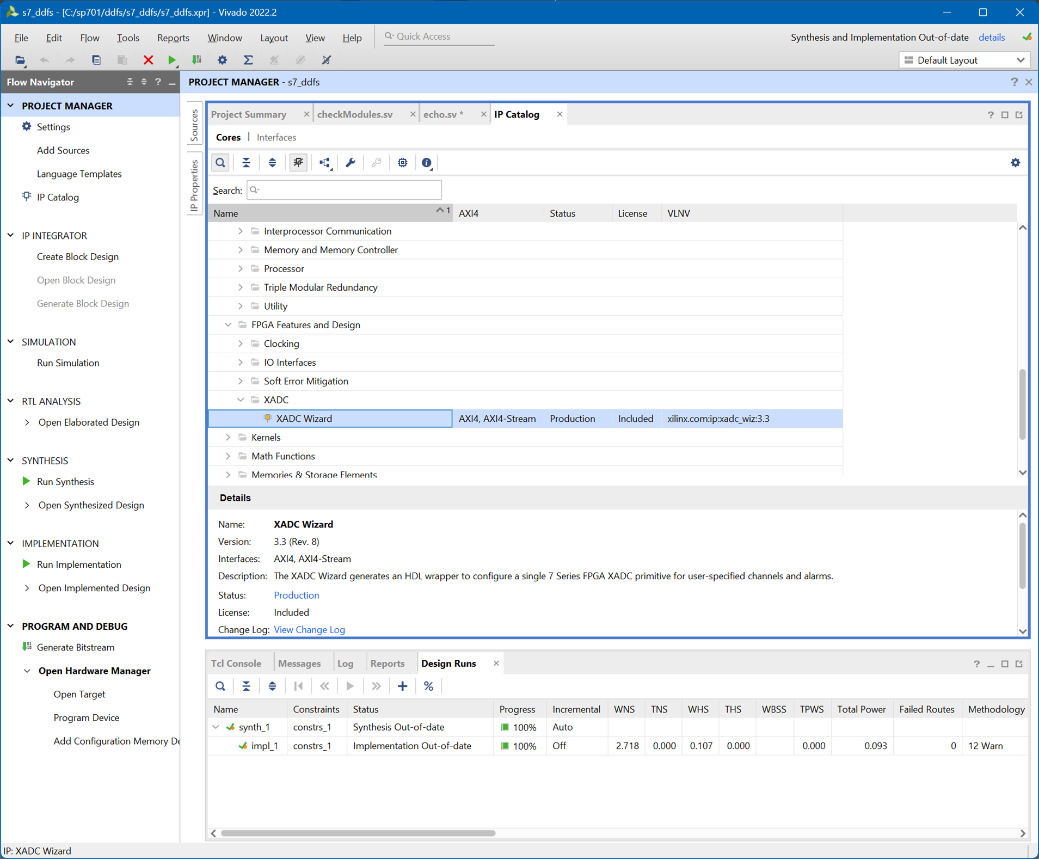Image resolution: width=1039 pixels, height=859 pixels.
Task: Open the Reports menu
Action: point(173,38)
